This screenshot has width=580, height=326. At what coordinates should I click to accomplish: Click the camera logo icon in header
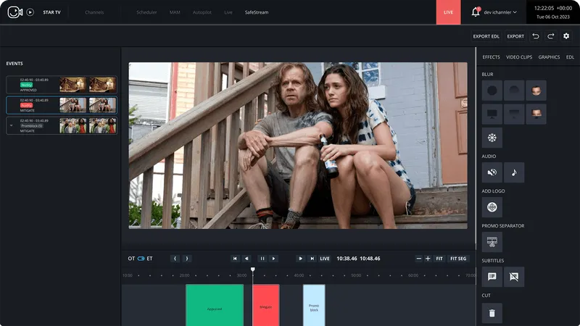(x=14, y=12)
